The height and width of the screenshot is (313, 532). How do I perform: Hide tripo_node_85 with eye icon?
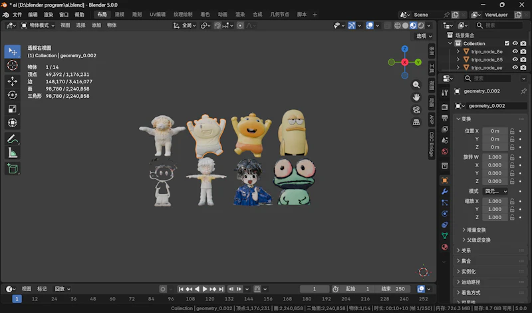click(x=515, y=59)
